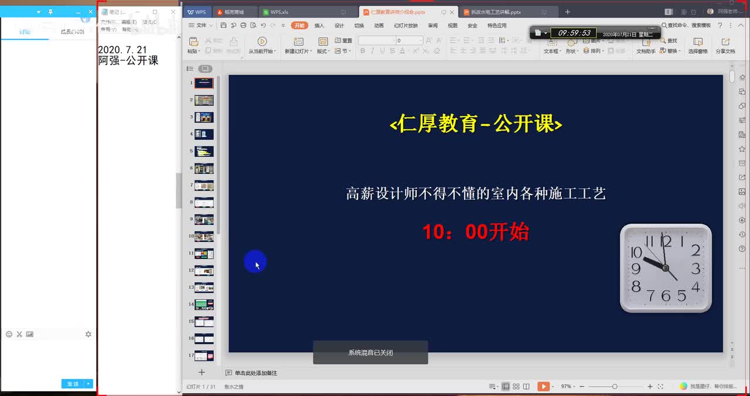
Task: Click the 文档助手 document assistant icon
Action: click(x=645, y=42)
